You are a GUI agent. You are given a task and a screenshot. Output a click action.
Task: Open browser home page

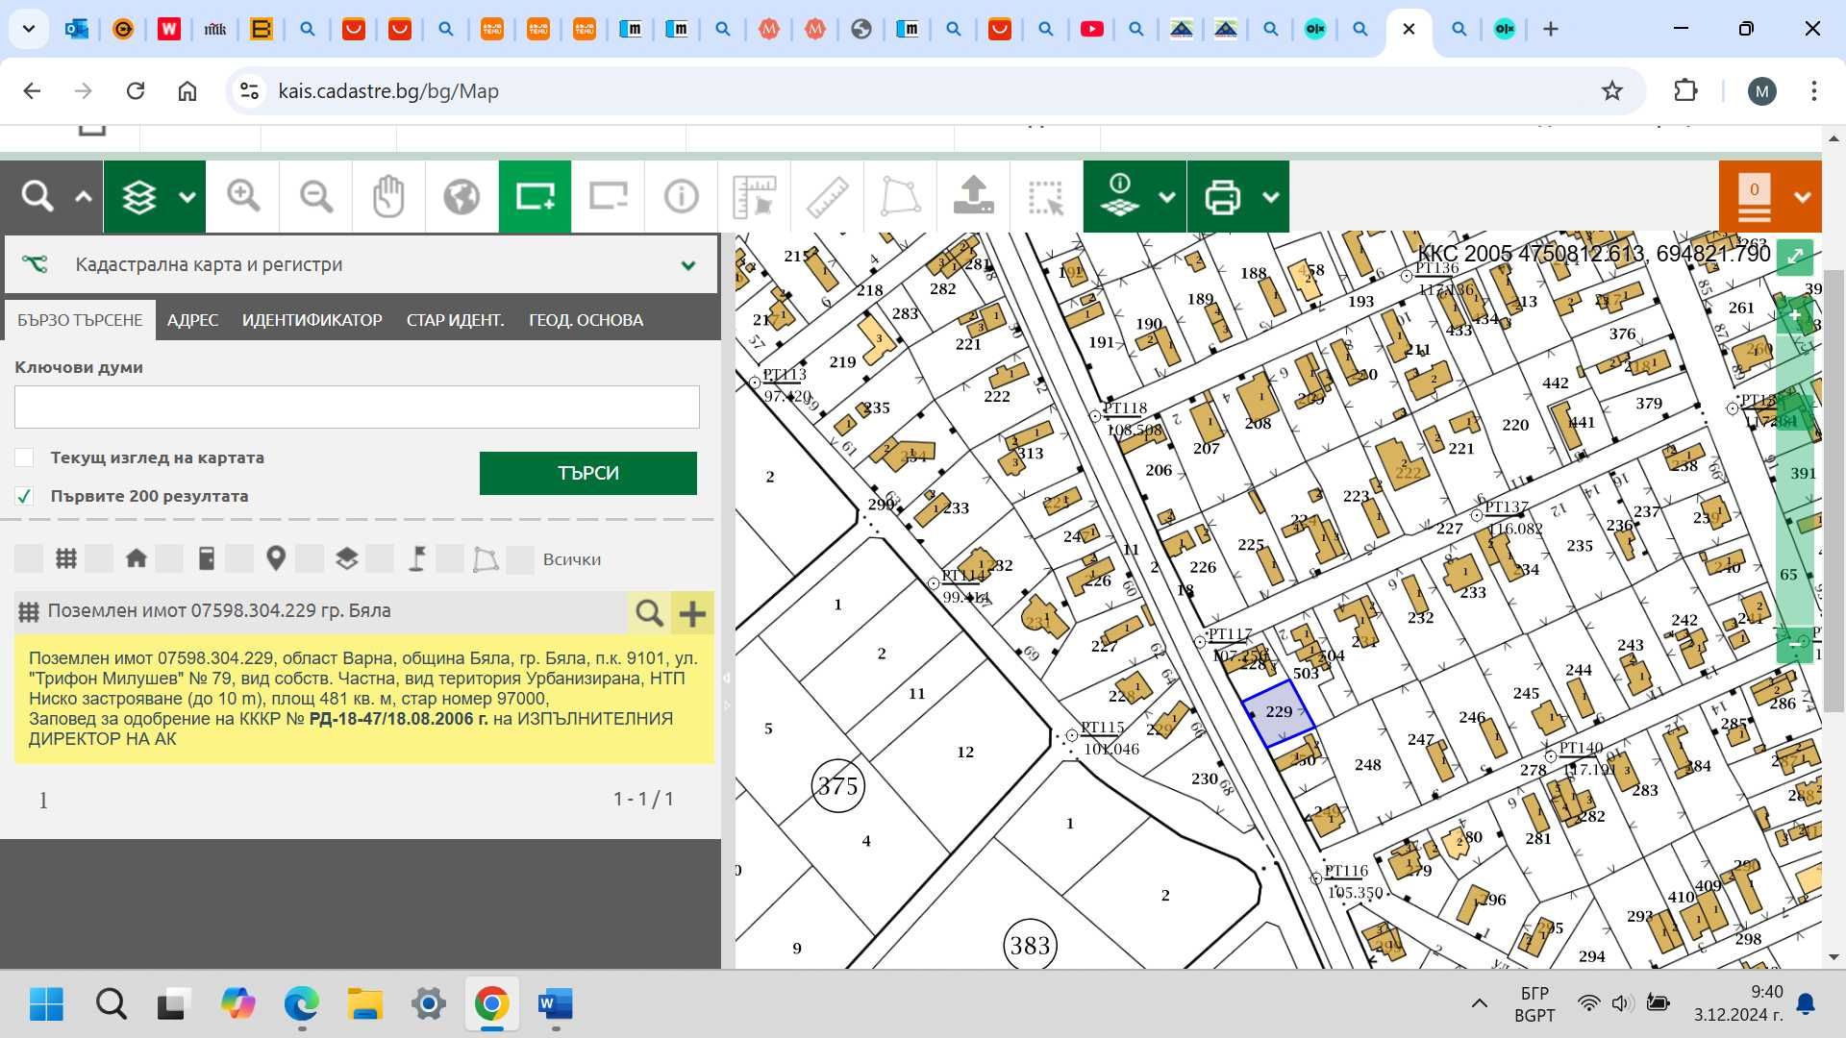pos(187,91)
